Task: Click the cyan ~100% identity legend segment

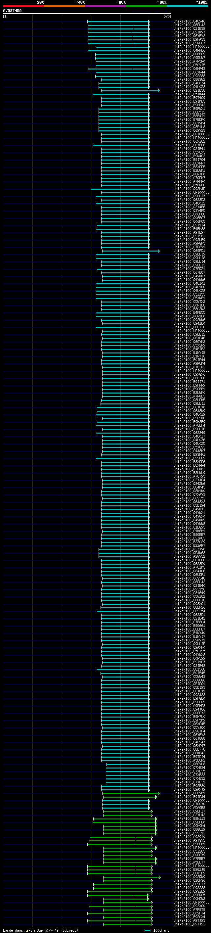Action: (187, 6)
